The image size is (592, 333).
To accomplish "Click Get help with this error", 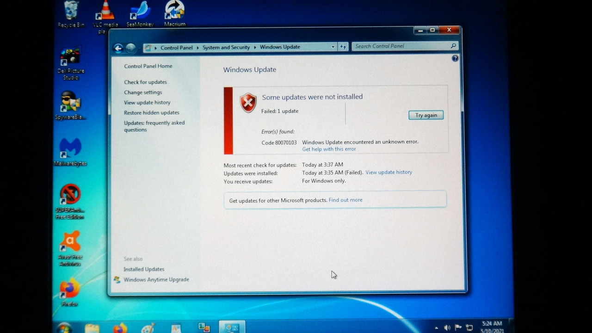I will click(329, 149).
